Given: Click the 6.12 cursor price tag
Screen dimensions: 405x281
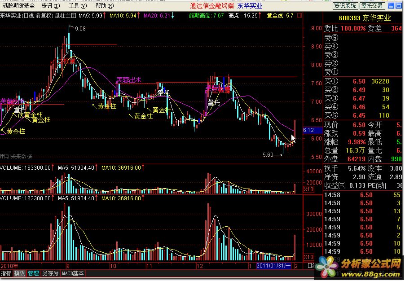Looking at the screenshot, I should coord(313,130).
